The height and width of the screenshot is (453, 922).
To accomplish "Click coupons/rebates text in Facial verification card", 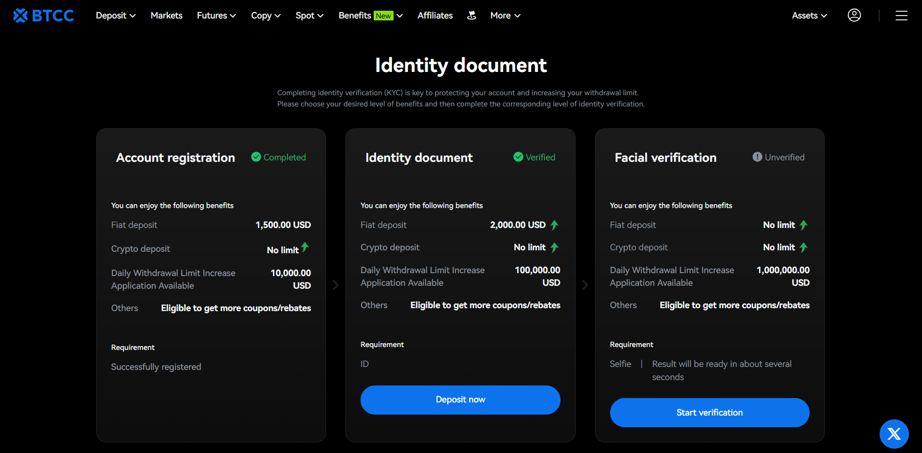I will (x=735, y=305).
